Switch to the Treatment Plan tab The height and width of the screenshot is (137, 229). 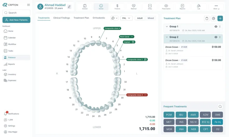coord(81,18)
